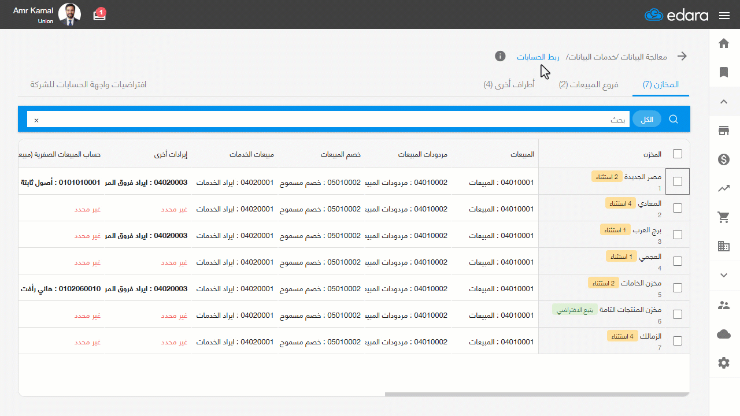Check the المعادي row checkbox
The width and height of the screenshot is (740, 416).
click(678, 208)
